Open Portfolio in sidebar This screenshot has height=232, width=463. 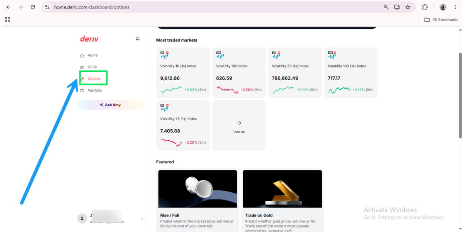(94, 90)
